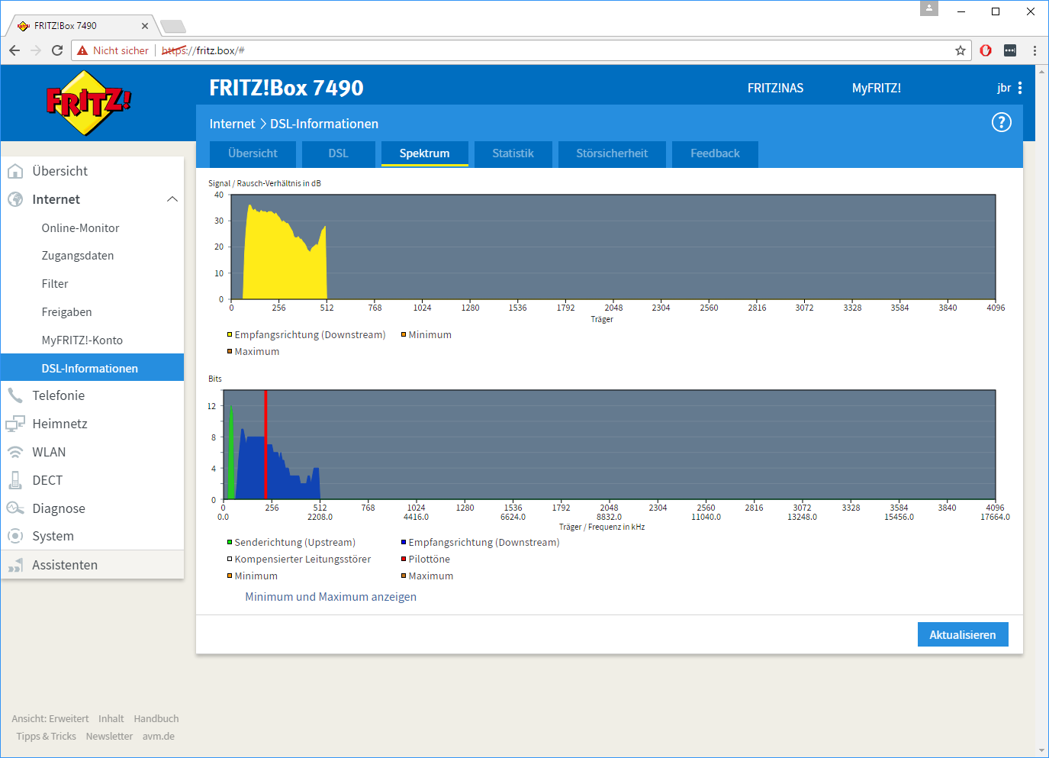Image resolution: width=1049 pixels, height=758 pixels.
Task: Expand the System menu entry
Action: coord(53,536)
